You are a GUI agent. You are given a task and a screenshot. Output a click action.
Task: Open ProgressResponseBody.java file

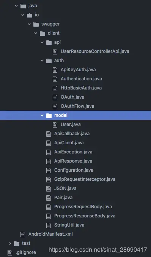pos(85,216)
